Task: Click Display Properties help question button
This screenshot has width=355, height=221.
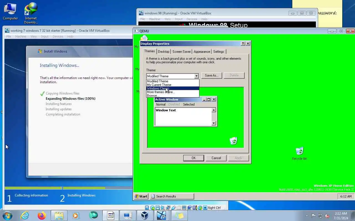Action: click(x=243, y=44)
